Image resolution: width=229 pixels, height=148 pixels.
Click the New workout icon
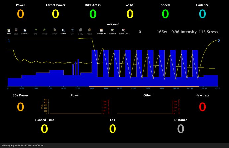click(x=9, y=30)
